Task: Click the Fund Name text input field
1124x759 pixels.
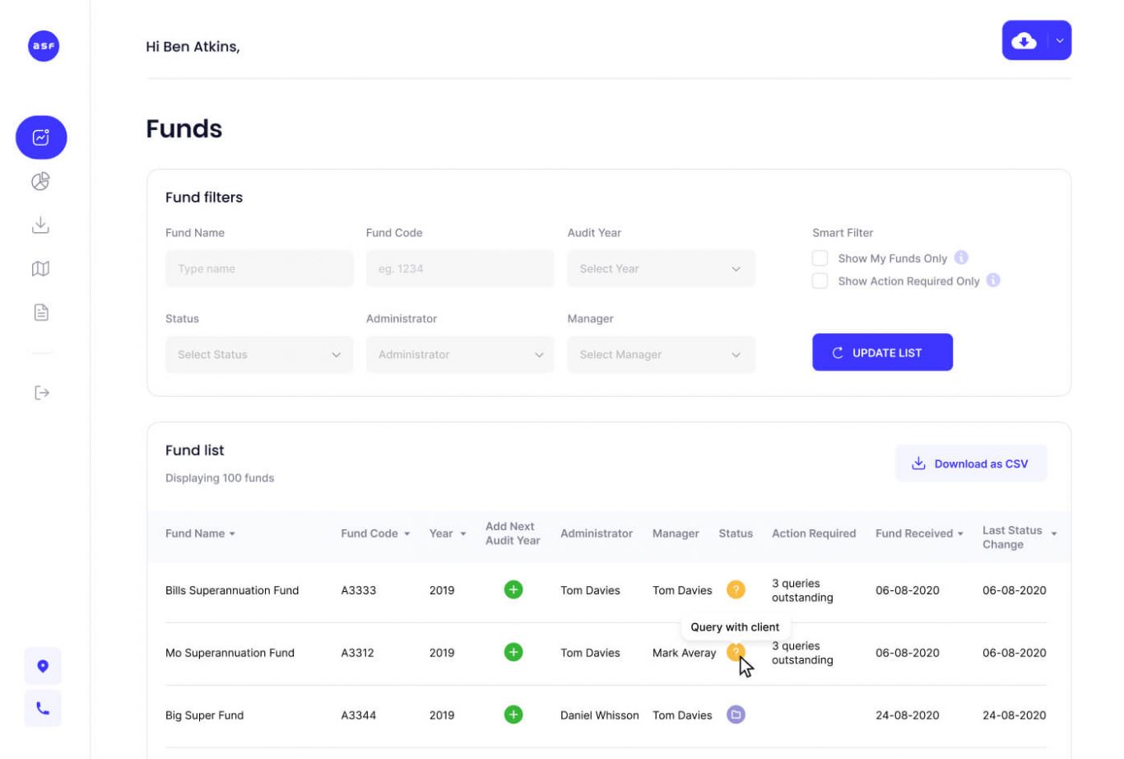Action: (259, 268)
